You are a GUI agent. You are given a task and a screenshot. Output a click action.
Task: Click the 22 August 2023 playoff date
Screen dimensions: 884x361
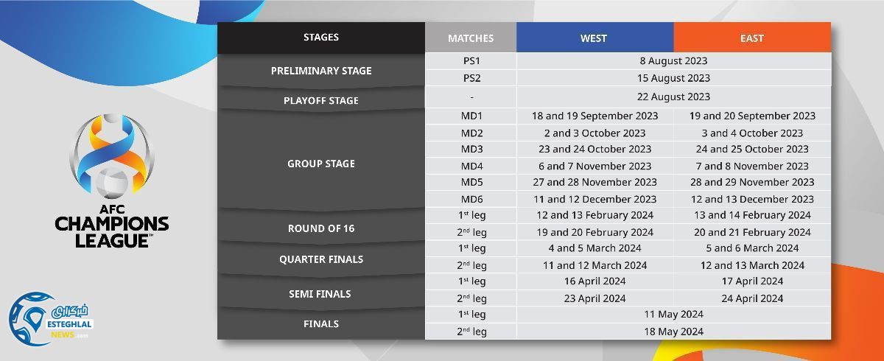pos(673,97)
